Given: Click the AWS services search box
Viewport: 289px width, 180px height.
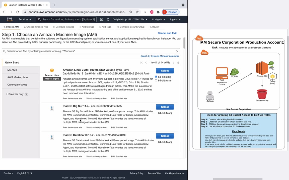Looking at the screenshot, I should pos(66,19).
